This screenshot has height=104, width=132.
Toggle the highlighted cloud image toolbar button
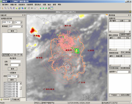[x=52, y=8]
